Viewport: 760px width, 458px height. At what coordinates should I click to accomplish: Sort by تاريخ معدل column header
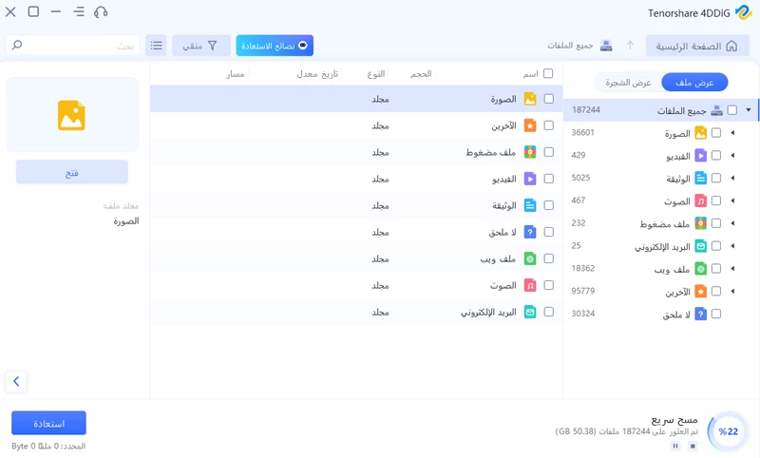(317, 74)
